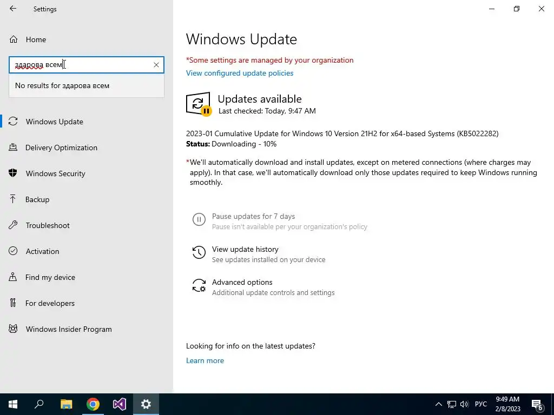Clear the search box with the X
This screenshot has width=554, height=415.
point(156,65)
